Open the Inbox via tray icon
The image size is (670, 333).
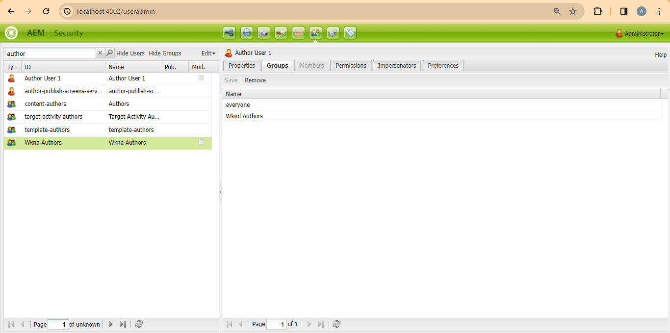coord(298,33)
